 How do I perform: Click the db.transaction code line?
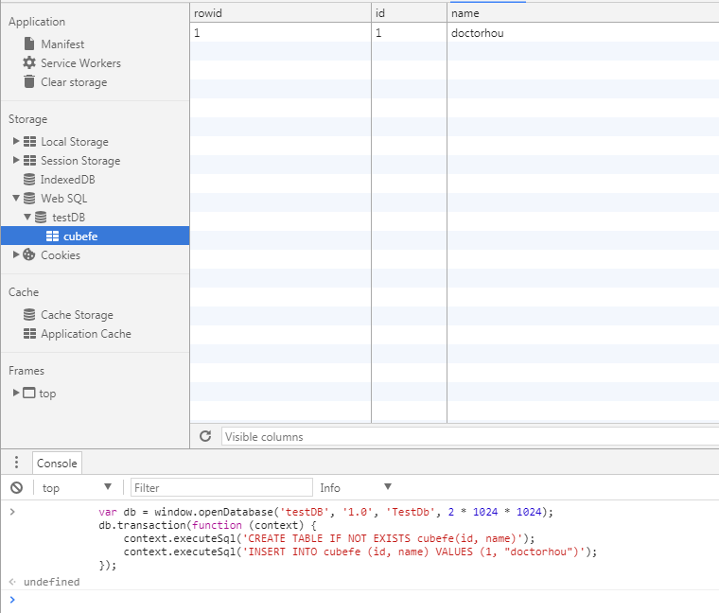(207, 525)
